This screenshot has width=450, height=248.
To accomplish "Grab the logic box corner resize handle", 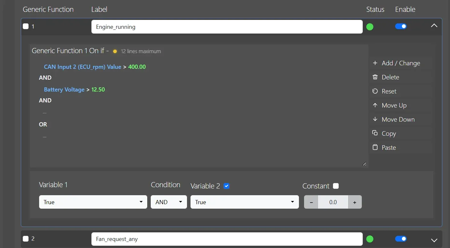I will [364, 164].
